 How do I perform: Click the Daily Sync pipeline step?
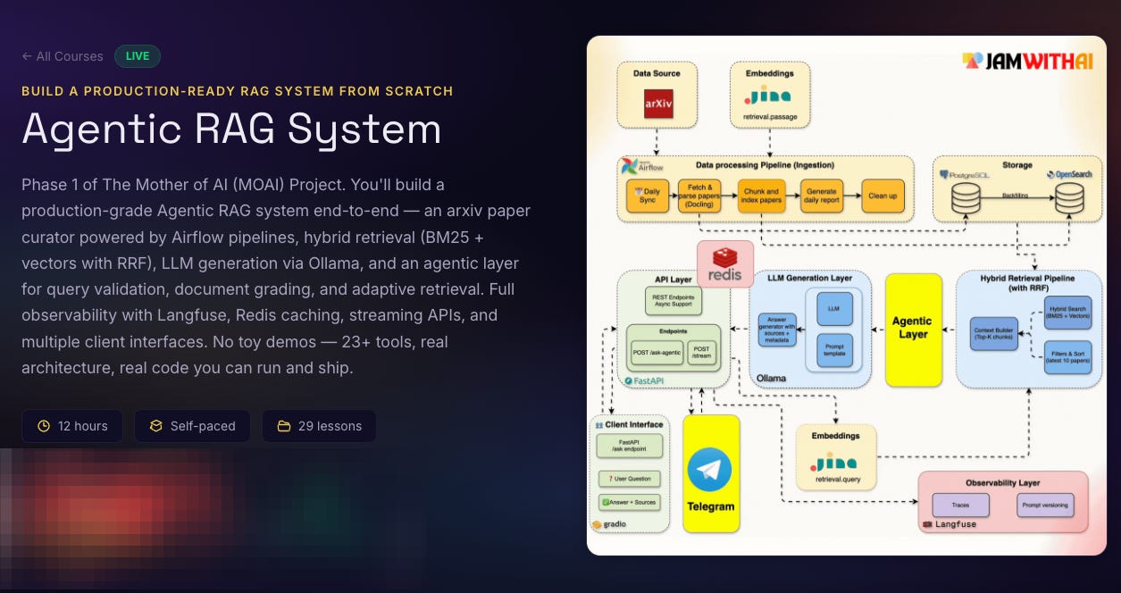pos(649,195)
